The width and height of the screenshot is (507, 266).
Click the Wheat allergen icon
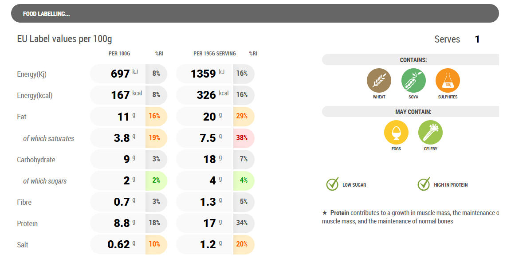(379, 81)
